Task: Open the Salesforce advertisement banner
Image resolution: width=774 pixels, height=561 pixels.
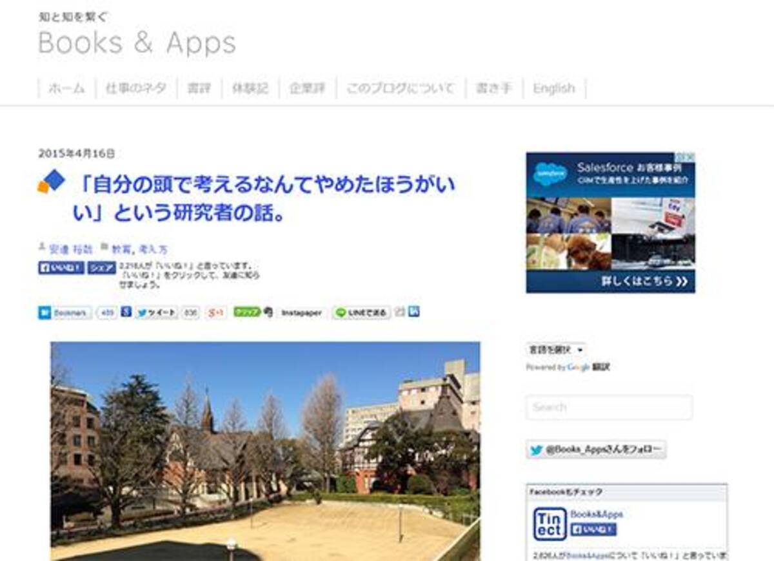Action: pyautogui.click(x=610, y=222)
